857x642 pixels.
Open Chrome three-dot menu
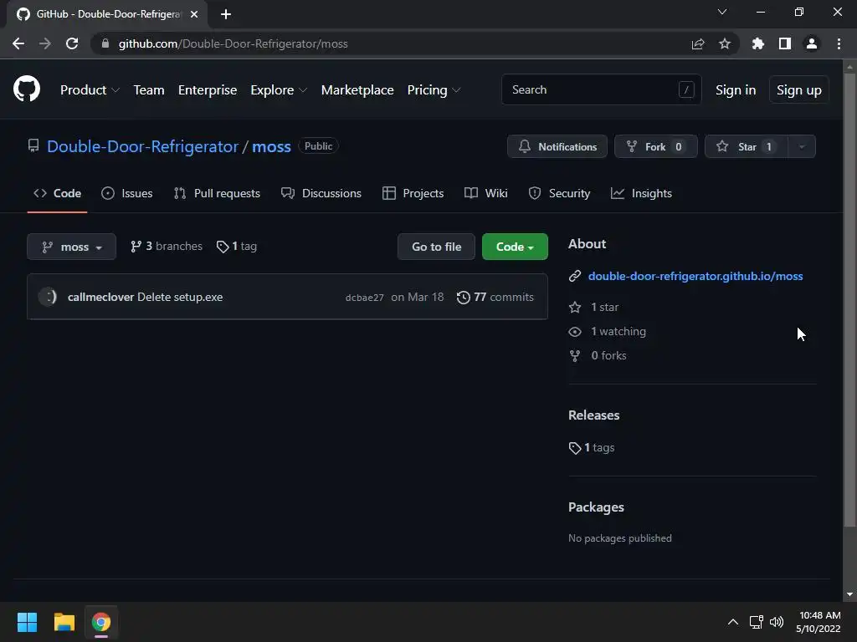pyautogui.click(x=839, y=43)
